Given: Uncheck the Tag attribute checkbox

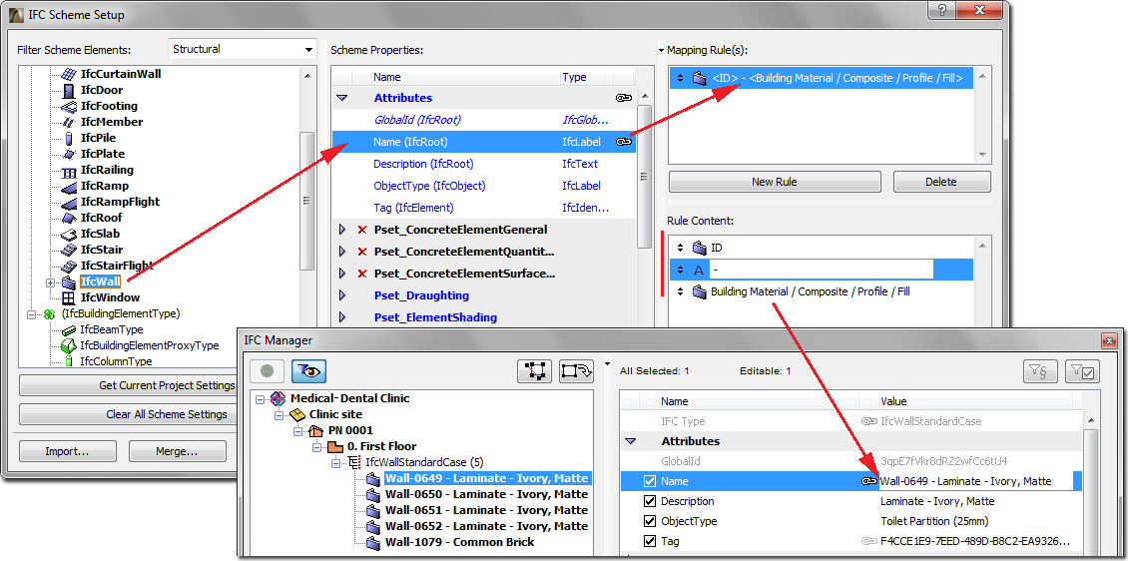Looking at the screenshot, I should coord(650,542).
